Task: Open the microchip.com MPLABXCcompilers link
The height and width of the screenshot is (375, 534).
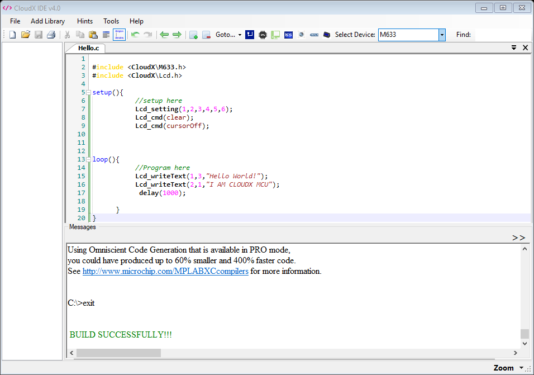Action: point(165,271)
